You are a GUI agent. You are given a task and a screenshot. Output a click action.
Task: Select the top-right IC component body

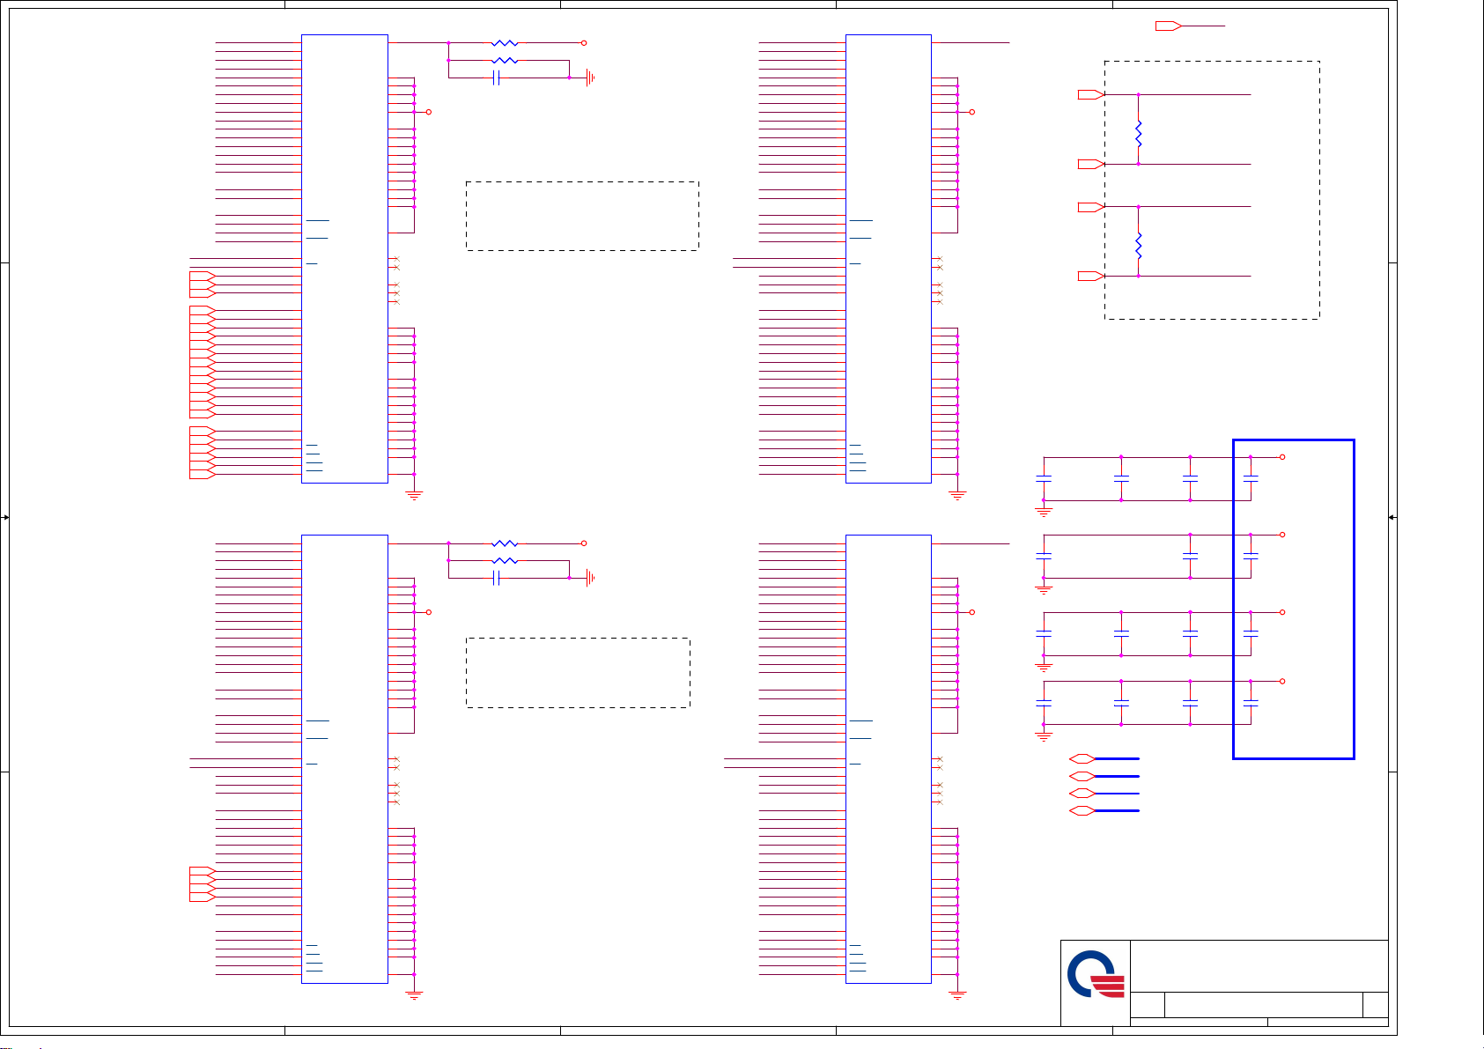(x=889, y=259)
